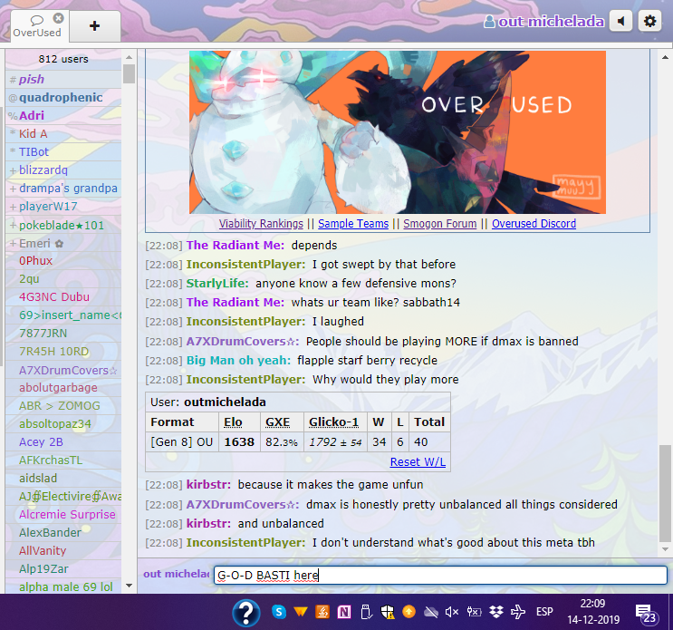This screenshot has height=630, width=673.
Task: Select user AFKrchasTL in the list
Action: [63, 460]
